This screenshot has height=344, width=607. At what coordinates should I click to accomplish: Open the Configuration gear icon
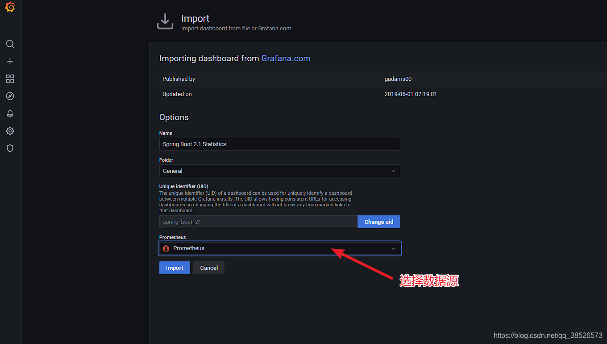[10, 131]
